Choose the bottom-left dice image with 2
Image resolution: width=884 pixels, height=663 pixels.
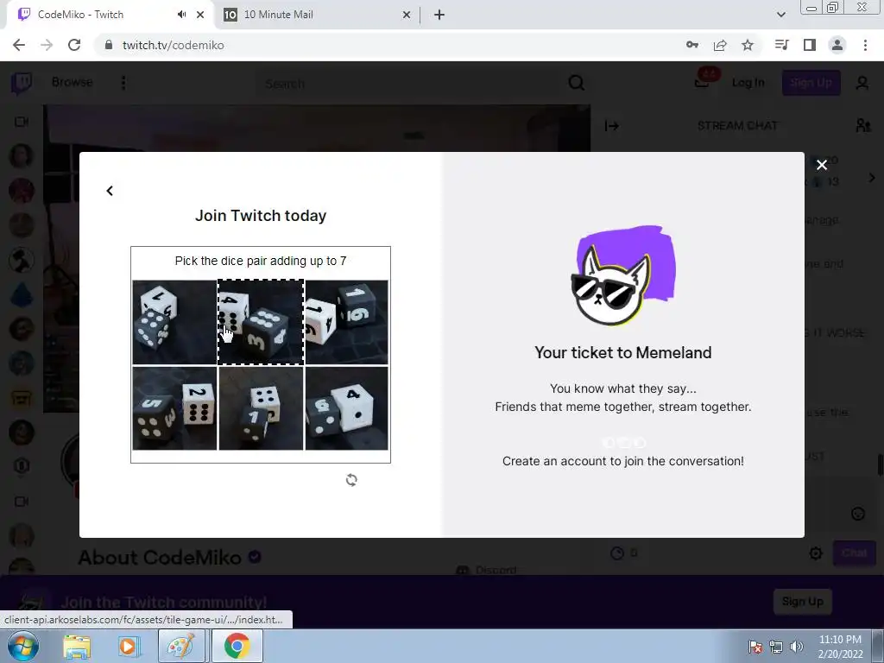174,408
